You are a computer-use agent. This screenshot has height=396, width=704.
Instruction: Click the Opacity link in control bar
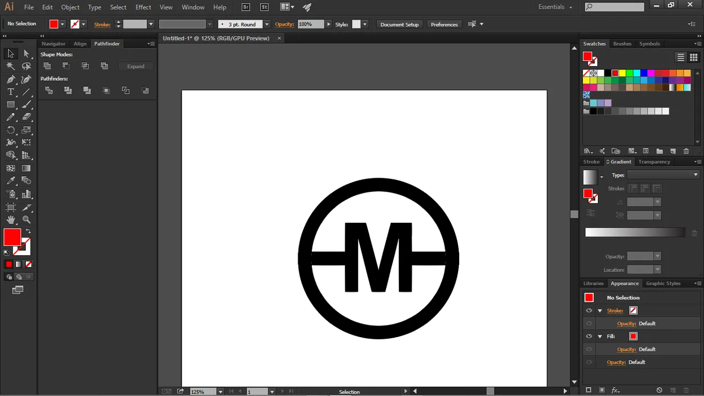(x=284, y=24)
